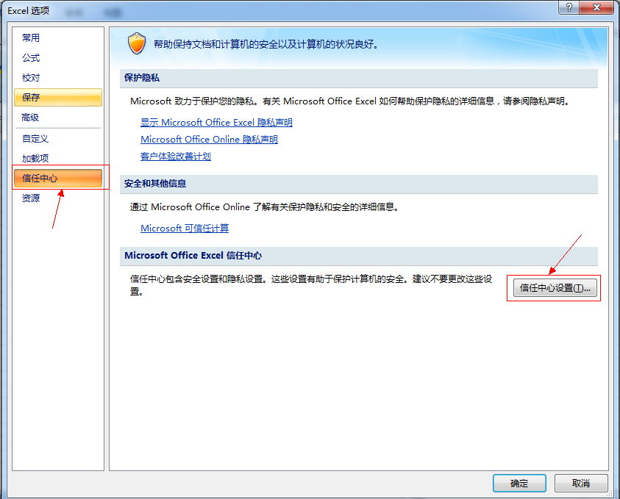Screen dimensions: 620x499
Task: Confirm with the 确定 button
Action: pos(519,483)
